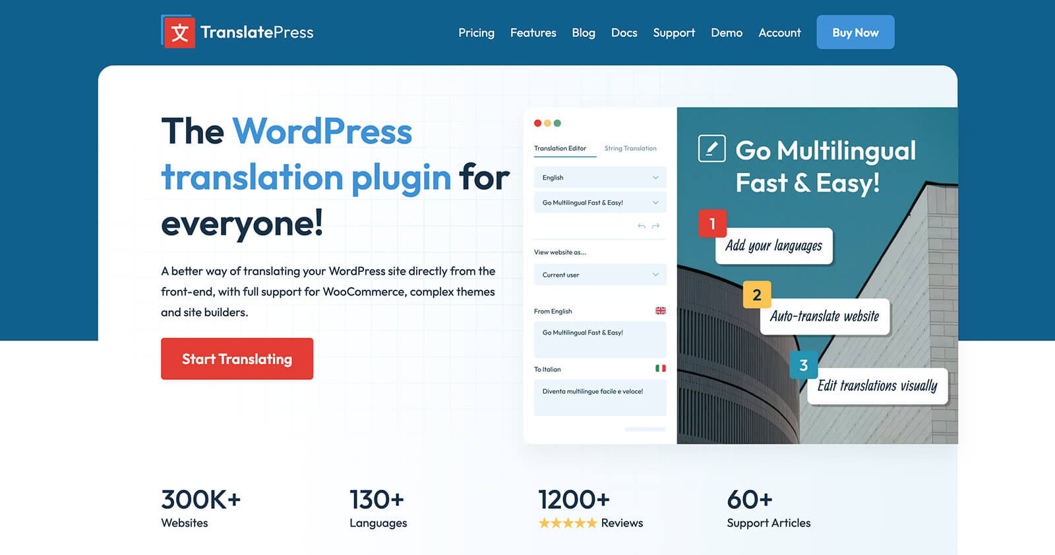Click the View website as... label
Screen dimensions: 1055x555
click(560, 252)
